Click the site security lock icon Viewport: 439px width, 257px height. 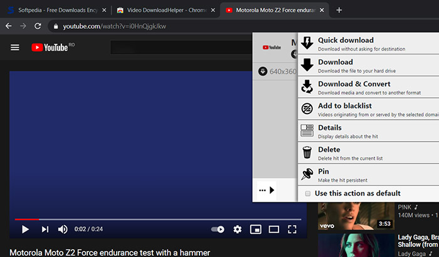coord(56,26)
